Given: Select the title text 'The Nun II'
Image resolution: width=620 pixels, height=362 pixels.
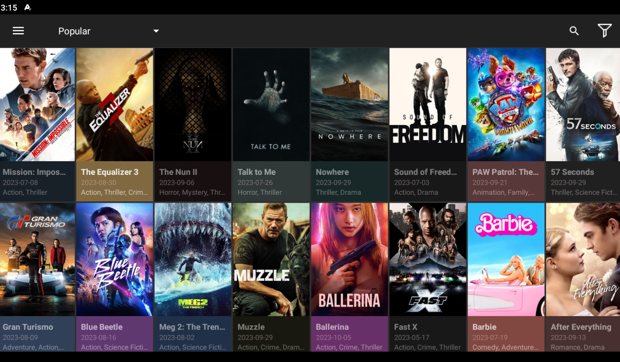Looking at the screenshot, I should (x=178, y=172).
